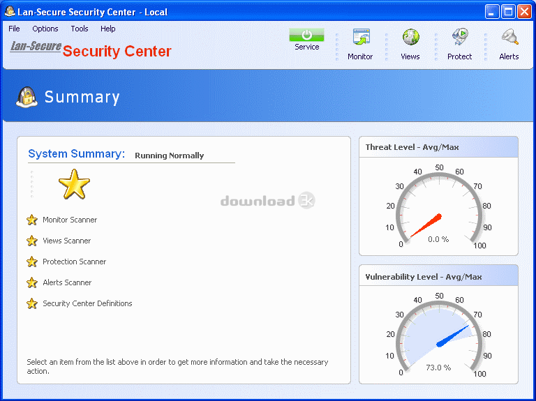Maximize the Security Center window
This screenshot has width=536, height=401.
click(x=508, y=12)
